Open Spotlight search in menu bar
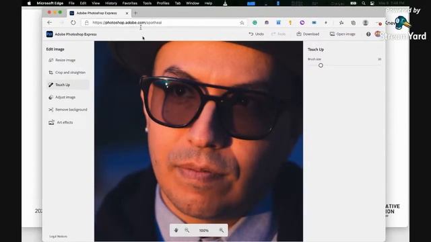The height and width of the screenshot is (242, 431). coord(364,3)
